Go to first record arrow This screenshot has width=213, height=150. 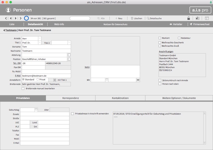[6, 18]
